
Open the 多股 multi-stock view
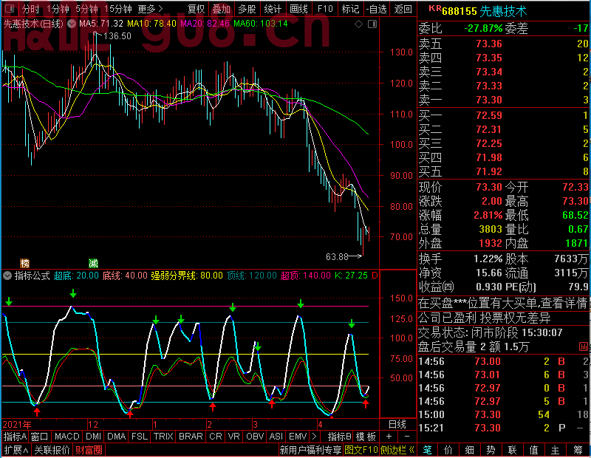(x=247, y=9)
